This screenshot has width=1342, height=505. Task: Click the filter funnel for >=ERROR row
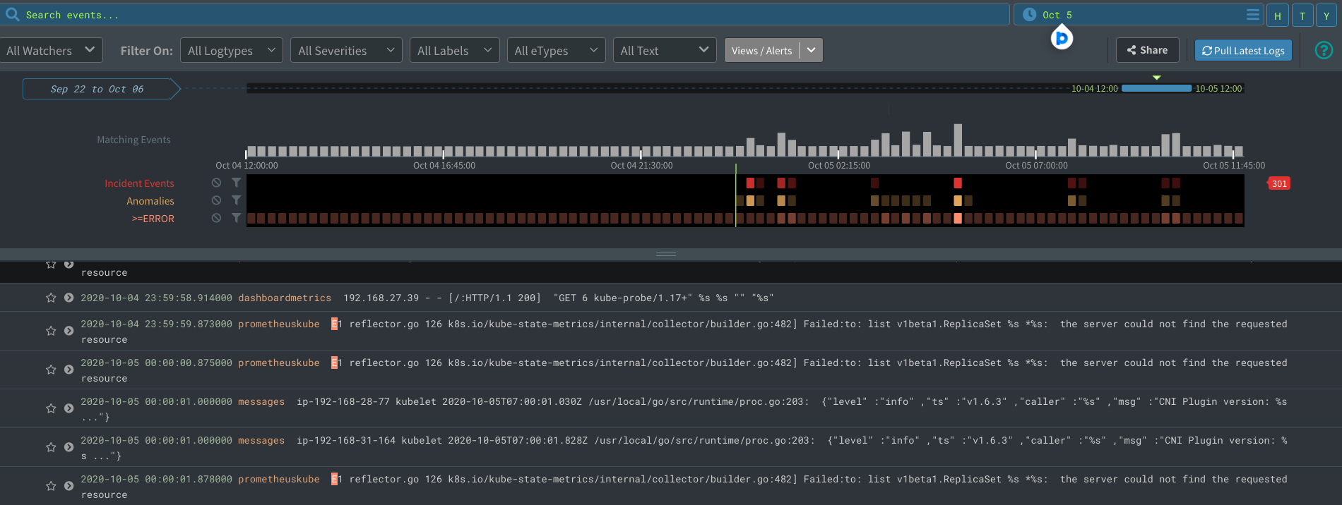point(236,218)
